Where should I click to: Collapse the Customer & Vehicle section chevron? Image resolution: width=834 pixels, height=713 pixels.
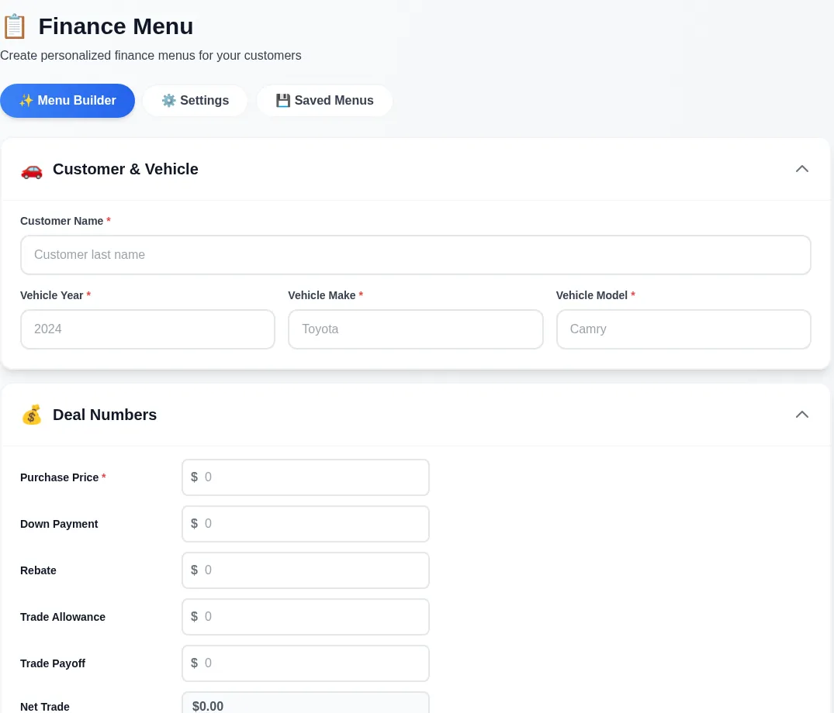pos(802,169)
